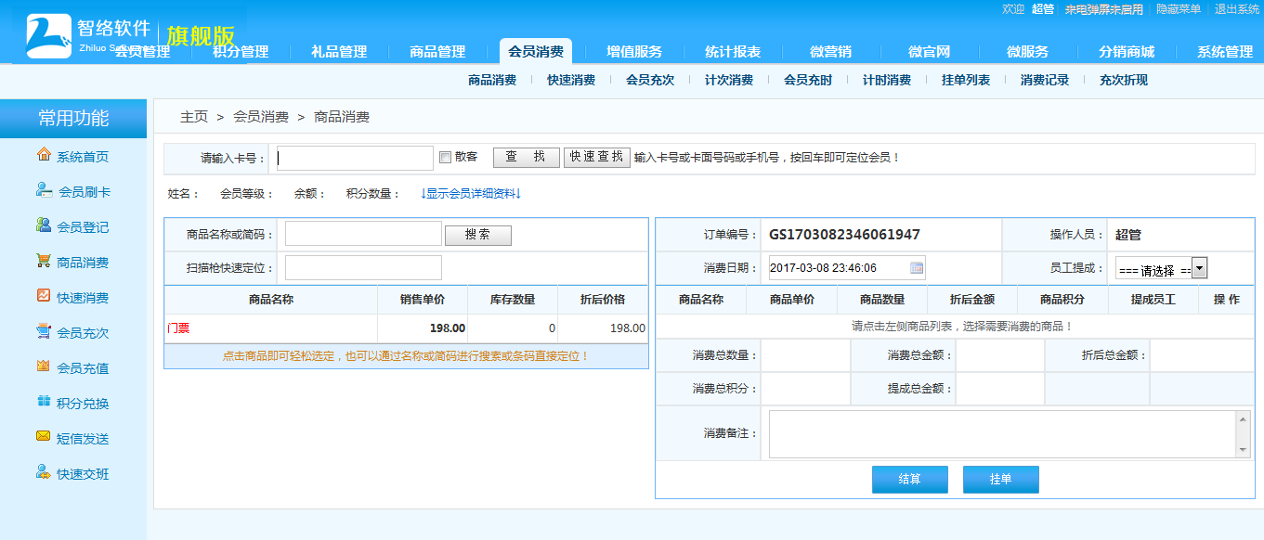Click the 会员刷卡 card icon in sidebar
Viewport: 1264px width, 540px height.
pyautogui.click(x=44, y=190)
